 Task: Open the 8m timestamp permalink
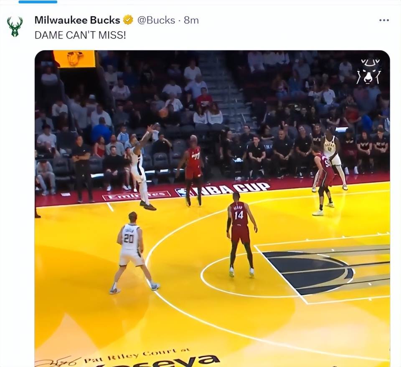191,20
